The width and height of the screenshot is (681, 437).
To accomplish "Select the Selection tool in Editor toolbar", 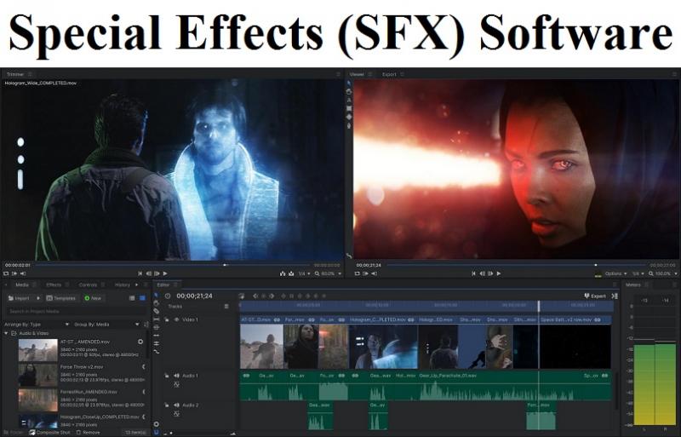I will coord(157,296).
